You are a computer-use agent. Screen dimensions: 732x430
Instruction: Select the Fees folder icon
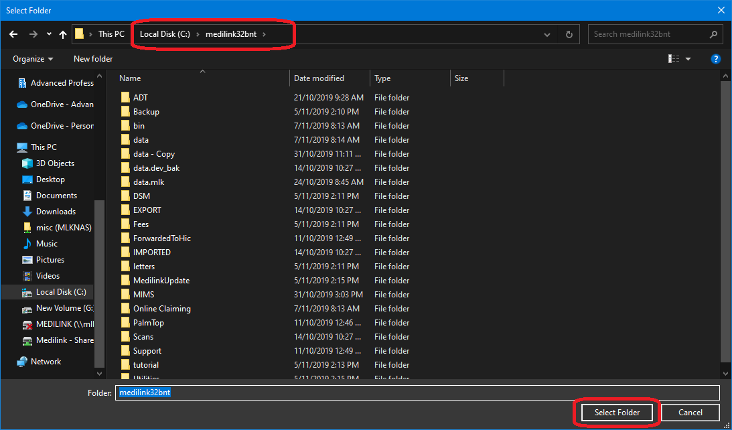point(125,224)
